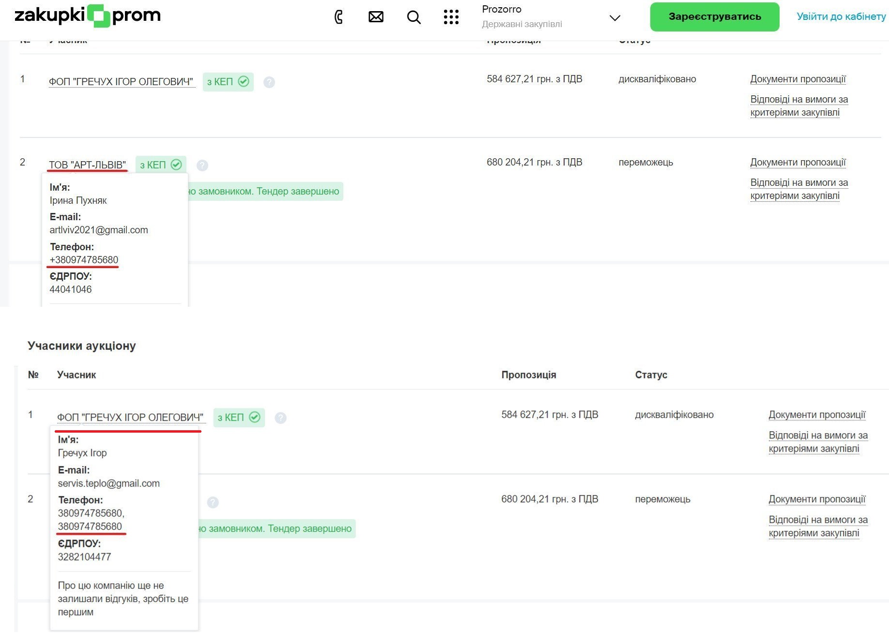Image resolution: width=889 pixels, height=633 pixels.
Task: Click the з КЕП badge in lower table
Action: pos(239,417)
